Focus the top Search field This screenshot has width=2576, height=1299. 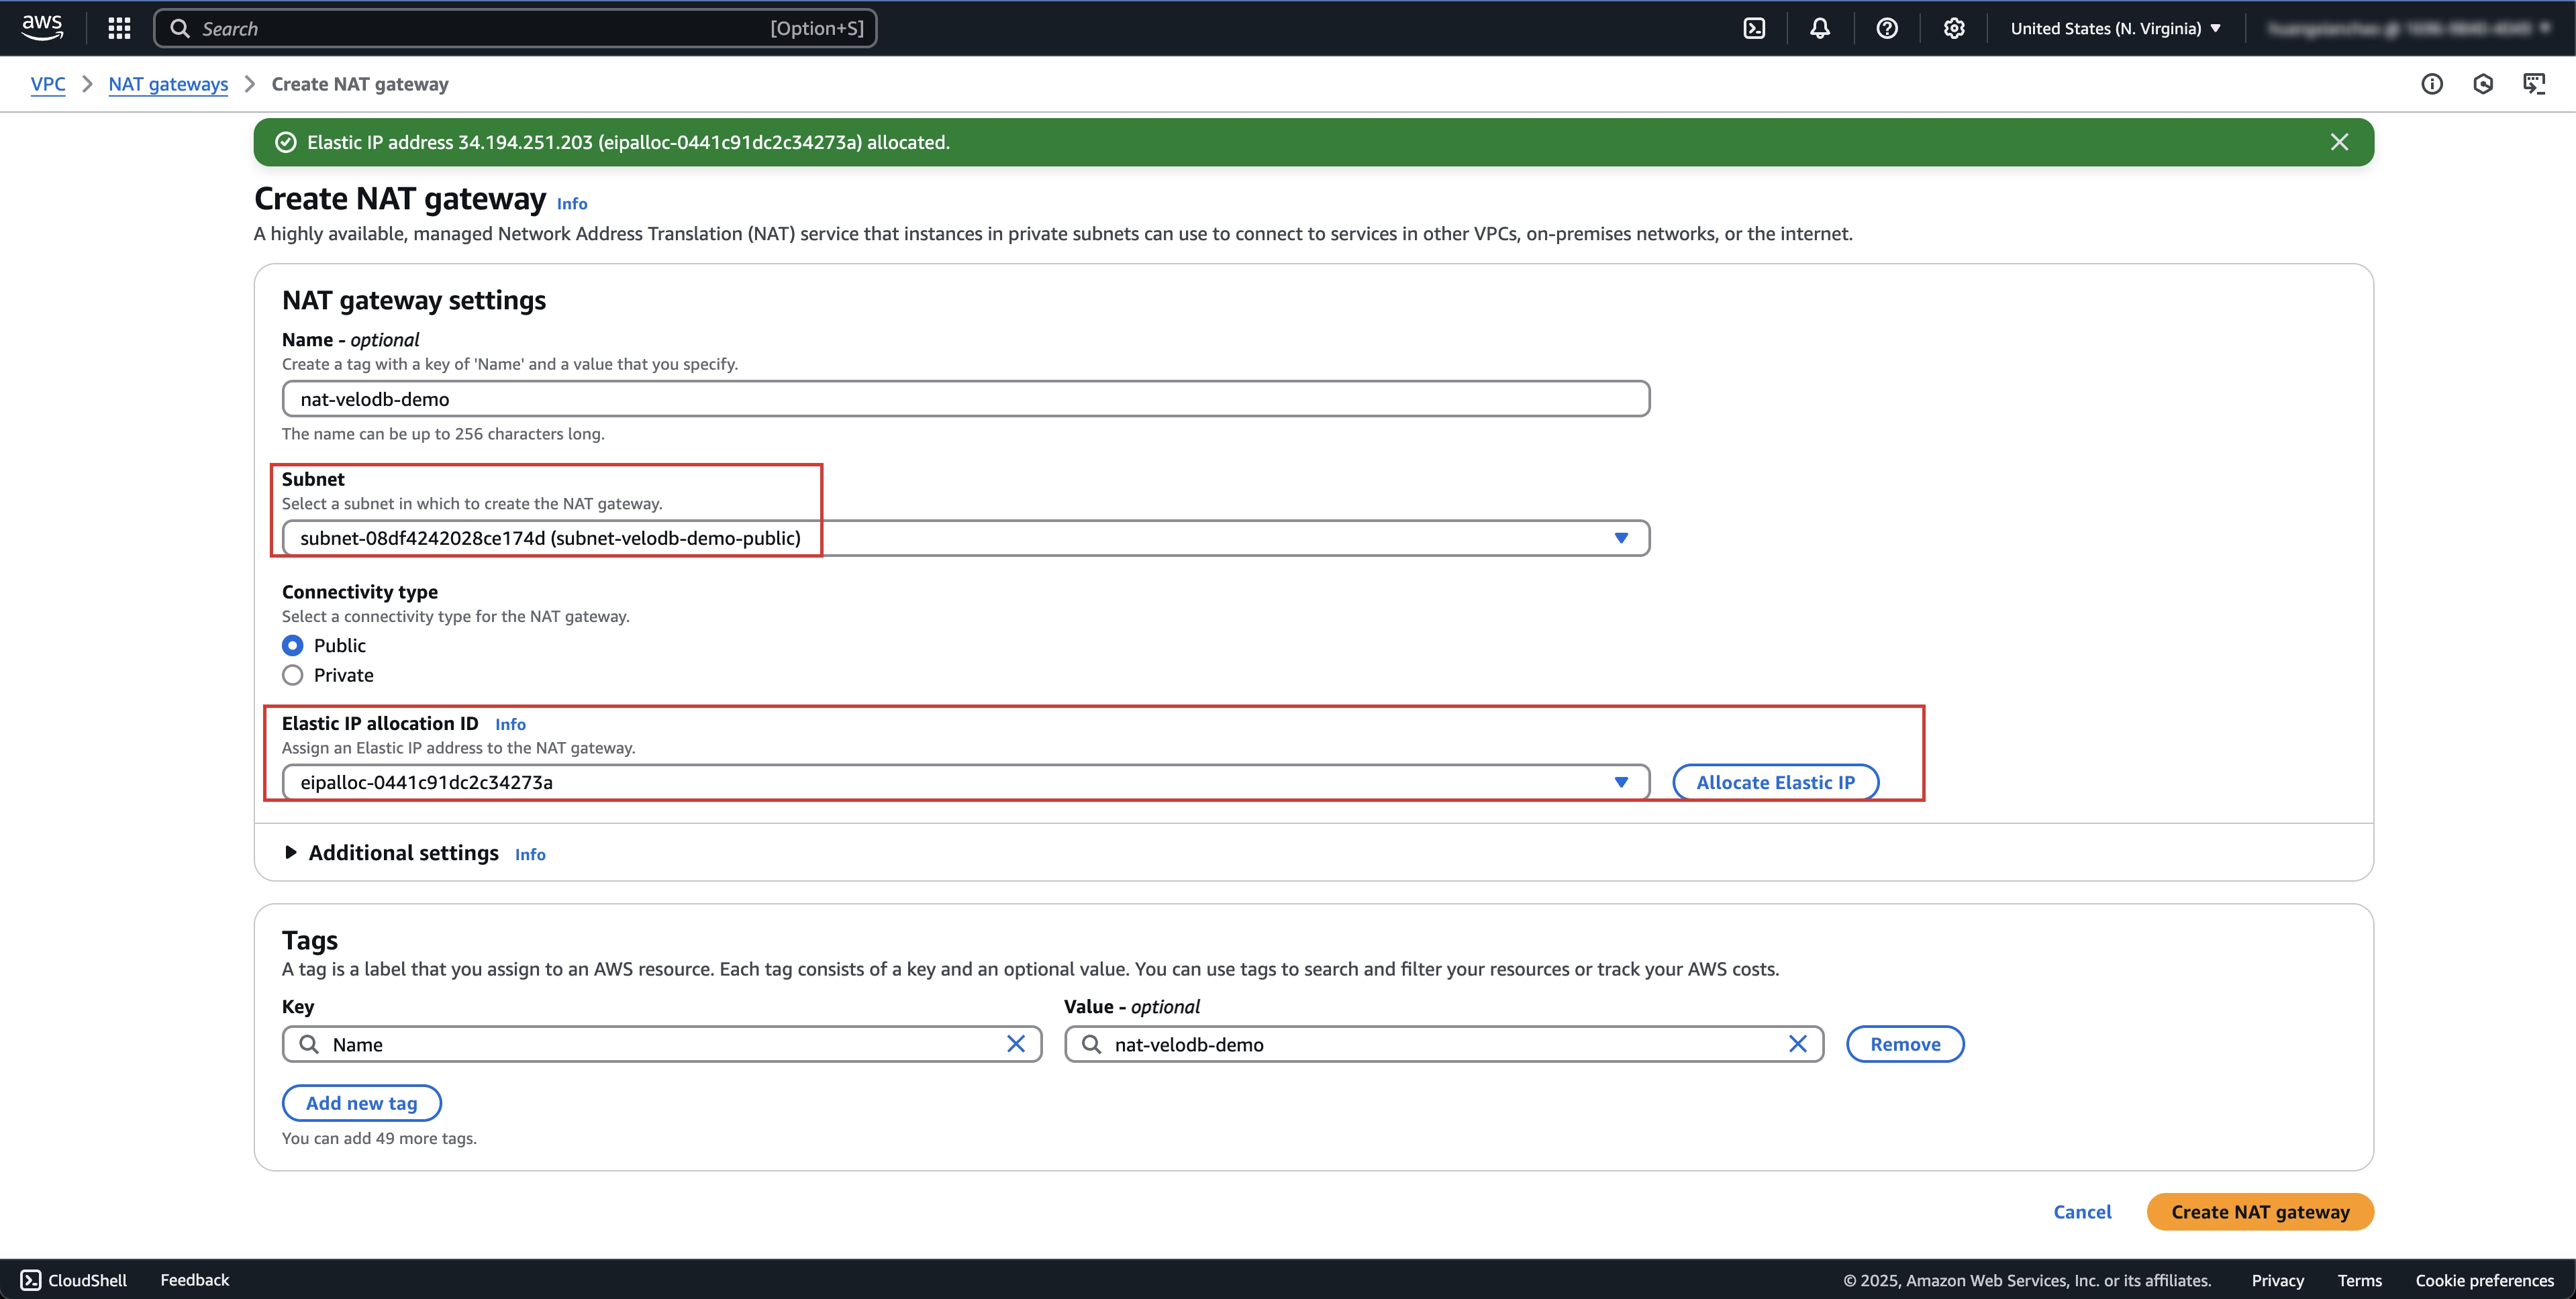pyautogui.click(x=515, y=28)
